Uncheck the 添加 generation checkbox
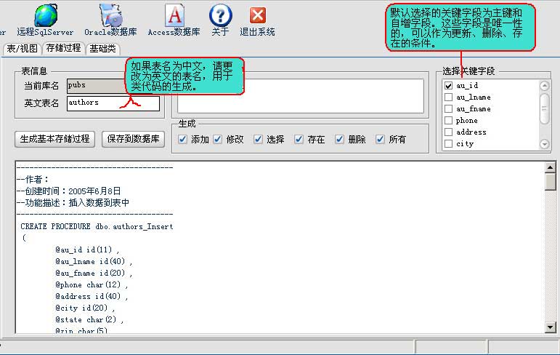The image size is (560, 355). click(x=183, y=139)
